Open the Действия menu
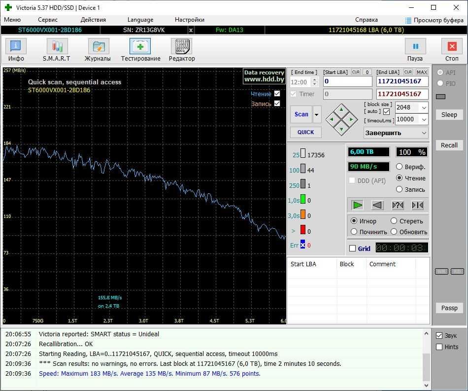 93,20
